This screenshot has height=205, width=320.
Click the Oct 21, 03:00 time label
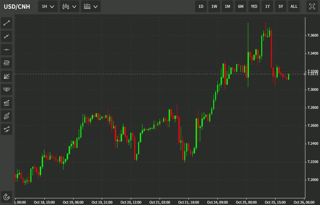point(160,202)
